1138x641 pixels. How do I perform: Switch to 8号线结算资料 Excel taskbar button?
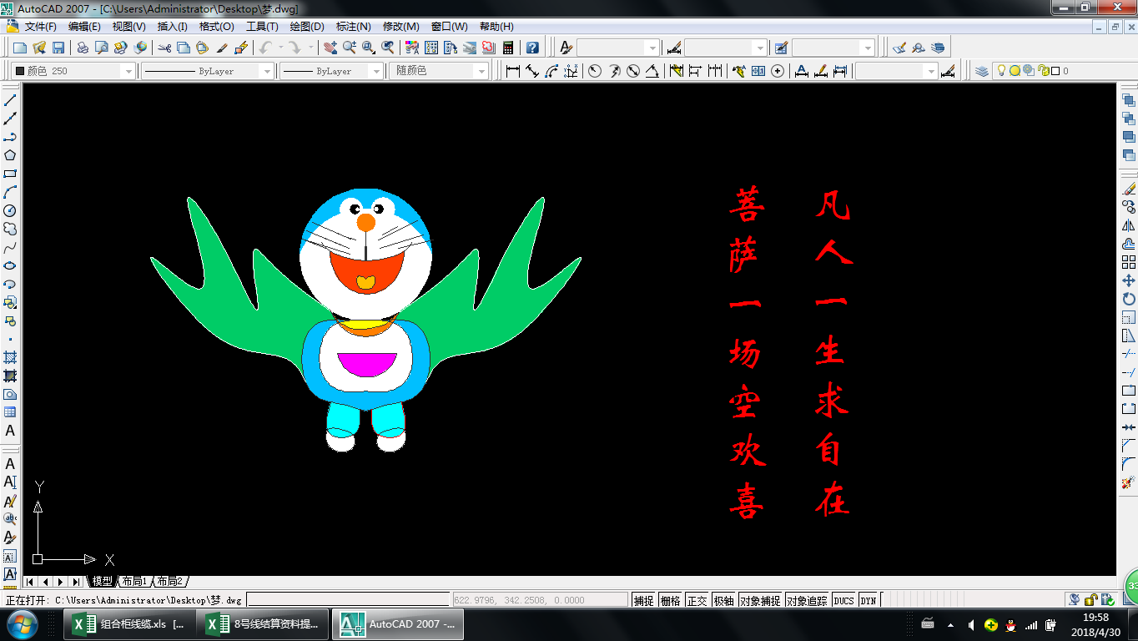click(264, 624)
